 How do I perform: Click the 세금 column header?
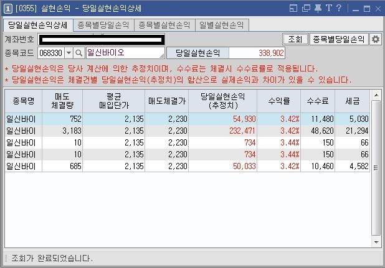point(353,101)
